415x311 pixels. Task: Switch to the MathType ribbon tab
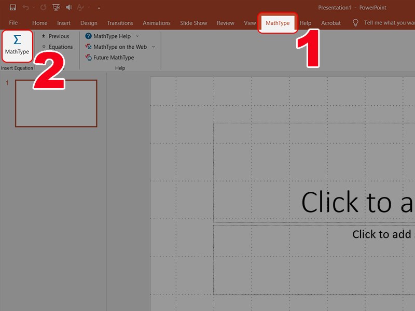point(277,23)
